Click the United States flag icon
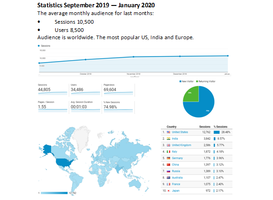This screenshot has width=273, height=200. (x=168, y=132)
